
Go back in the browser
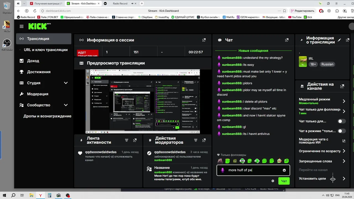[19, 11]
